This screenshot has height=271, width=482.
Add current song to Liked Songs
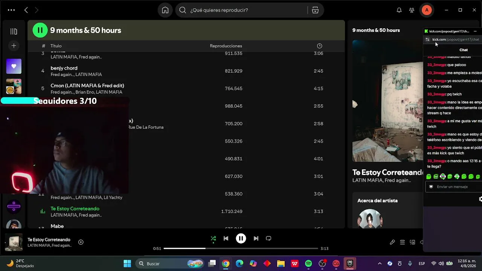pos(81,242)
